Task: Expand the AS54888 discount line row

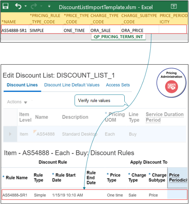Action: 10,134
